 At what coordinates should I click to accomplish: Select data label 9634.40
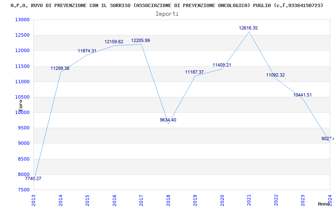pyautogui.click(x=168, y=120)
